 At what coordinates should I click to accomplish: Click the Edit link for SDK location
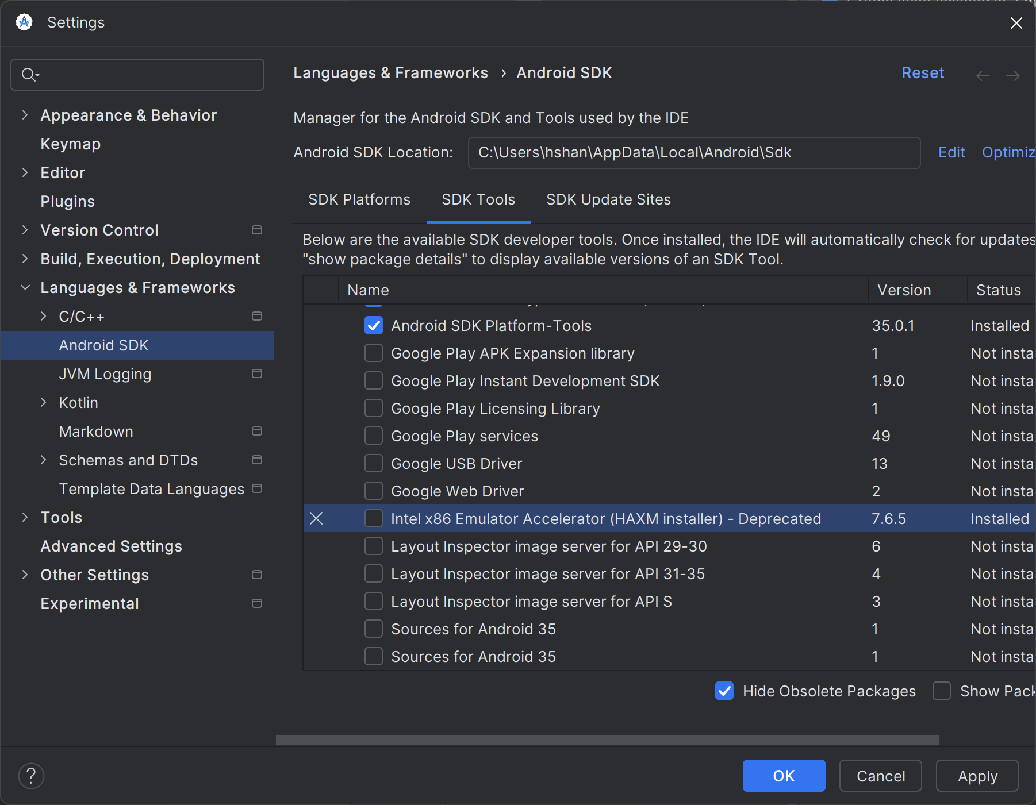click(951, 152)
